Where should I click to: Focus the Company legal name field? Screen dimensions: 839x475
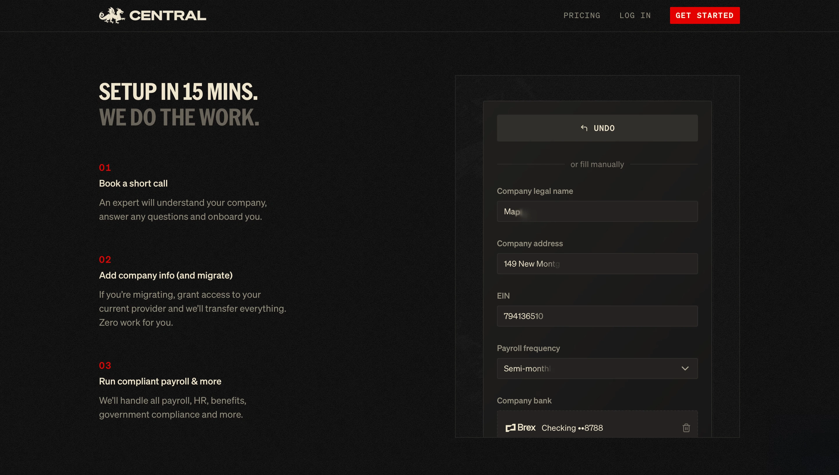(x=597, y=211)
